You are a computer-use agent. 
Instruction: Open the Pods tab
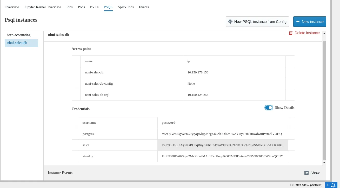(81, 7)
